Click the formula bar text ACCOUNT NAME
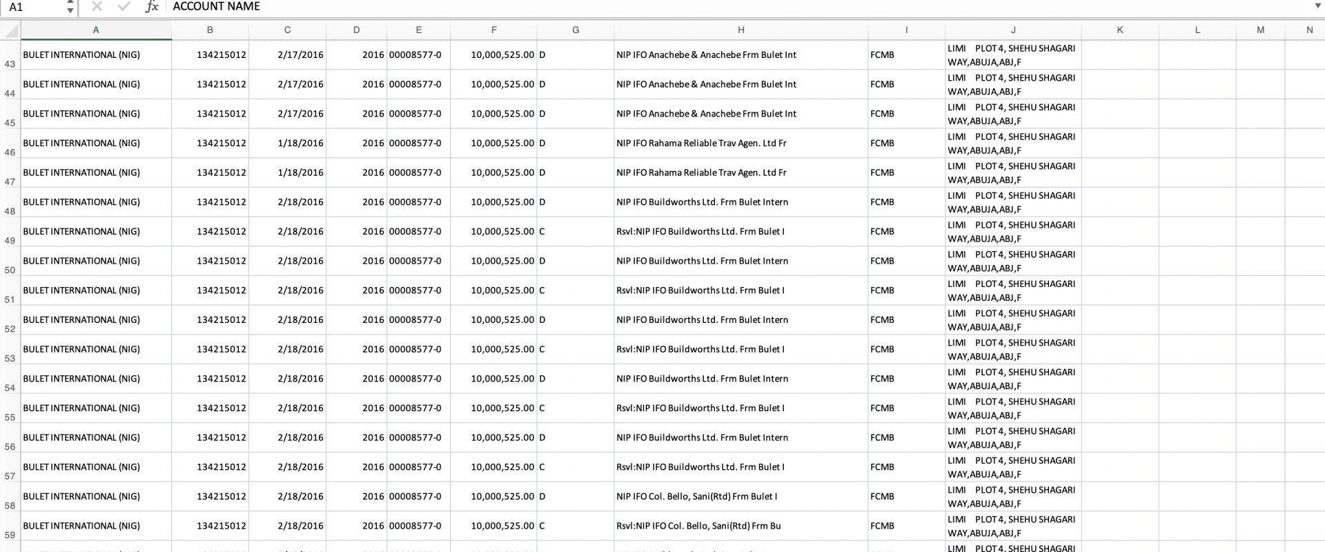Image resolution: width=1325 pixels, height=552 pixels. click(x=216, y=6)
